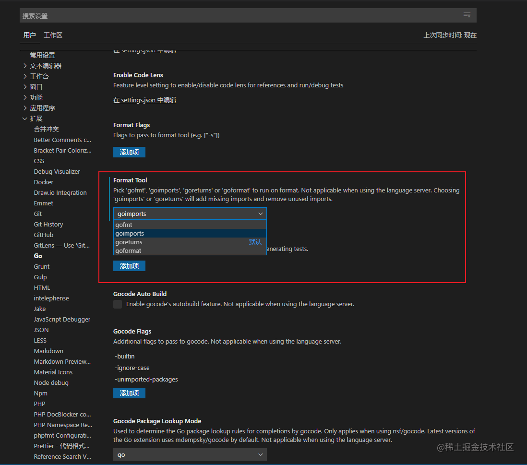The image size is (527, 465).
Task: Collapse the 扩展 settings section
Action: coord(37,118)
